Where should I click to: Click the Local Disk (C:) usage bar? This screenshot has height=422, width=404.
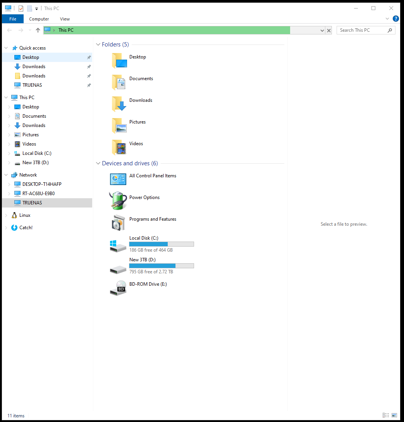(162, 244)
